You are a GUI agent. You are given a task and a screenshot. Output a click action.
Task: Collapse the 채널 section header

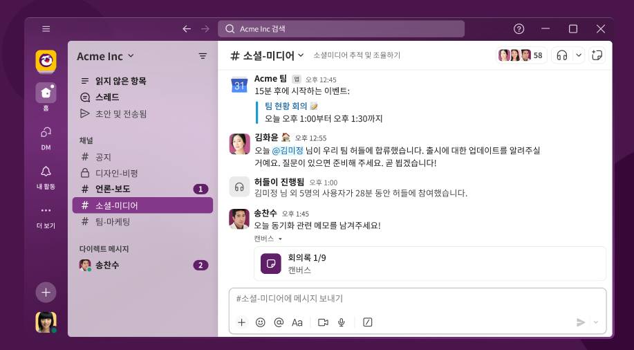click(x=86, y=140)
